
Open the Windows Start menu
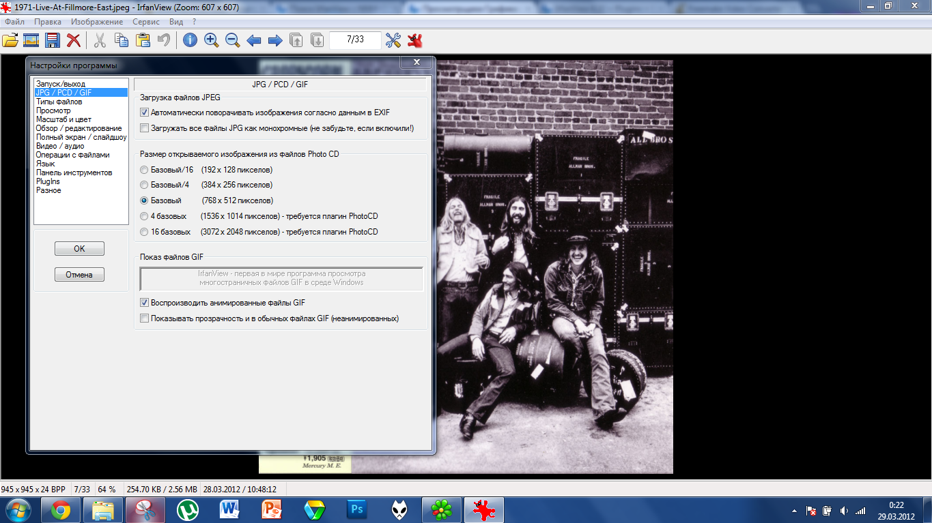click(x=17, y=509)
